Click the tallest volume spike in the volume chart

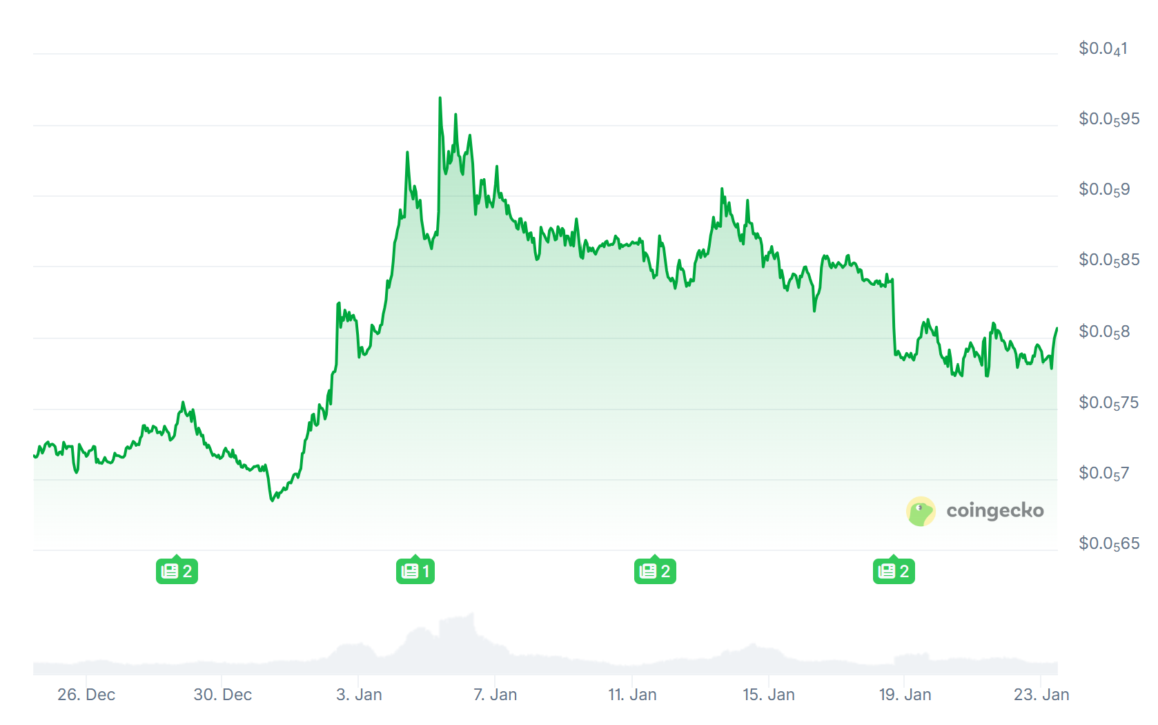click(472, 614)
